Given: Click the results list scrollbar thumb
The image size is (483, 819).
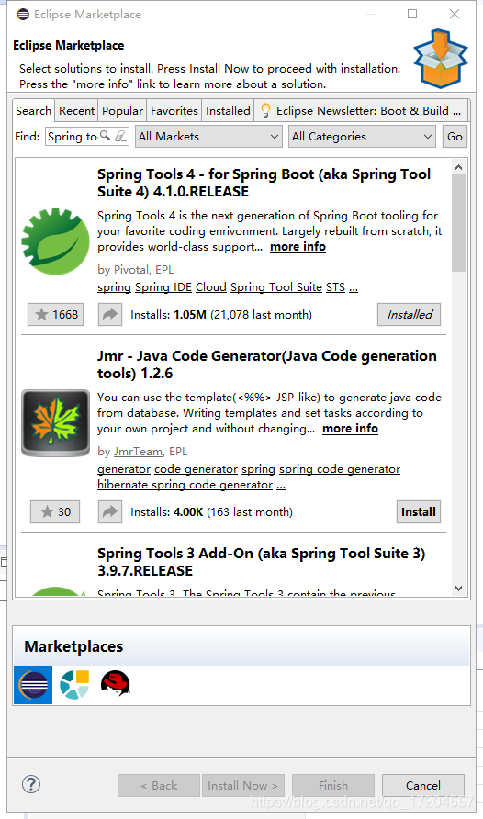Looking at the screenshot, I should point(459,223).
